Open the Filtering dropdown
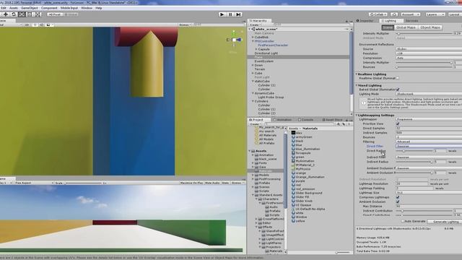Viewport: 462px width, 260px height. (x=429, y=142)
